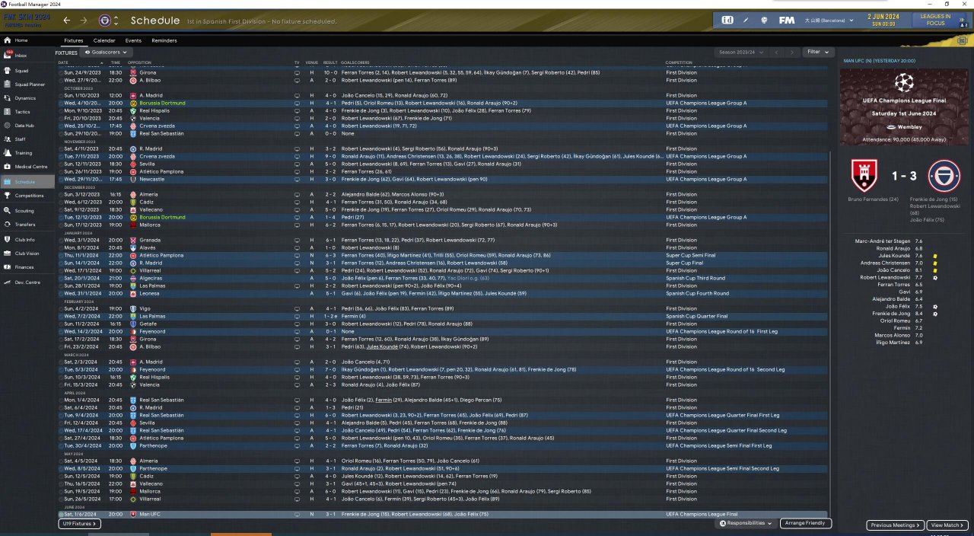Open Club Info from sidebar
Screen dimensions: 974x536
27,240
